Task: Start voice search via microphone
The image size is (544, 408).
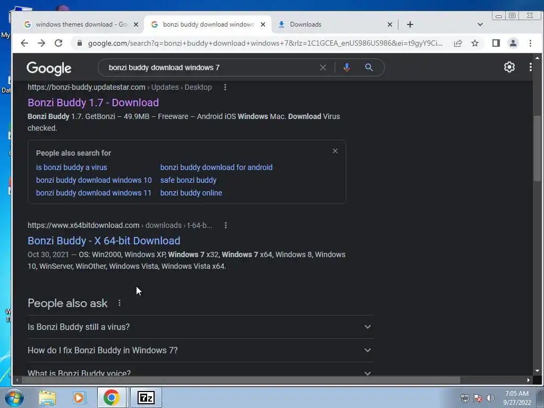Action: [x=346, y=67]
